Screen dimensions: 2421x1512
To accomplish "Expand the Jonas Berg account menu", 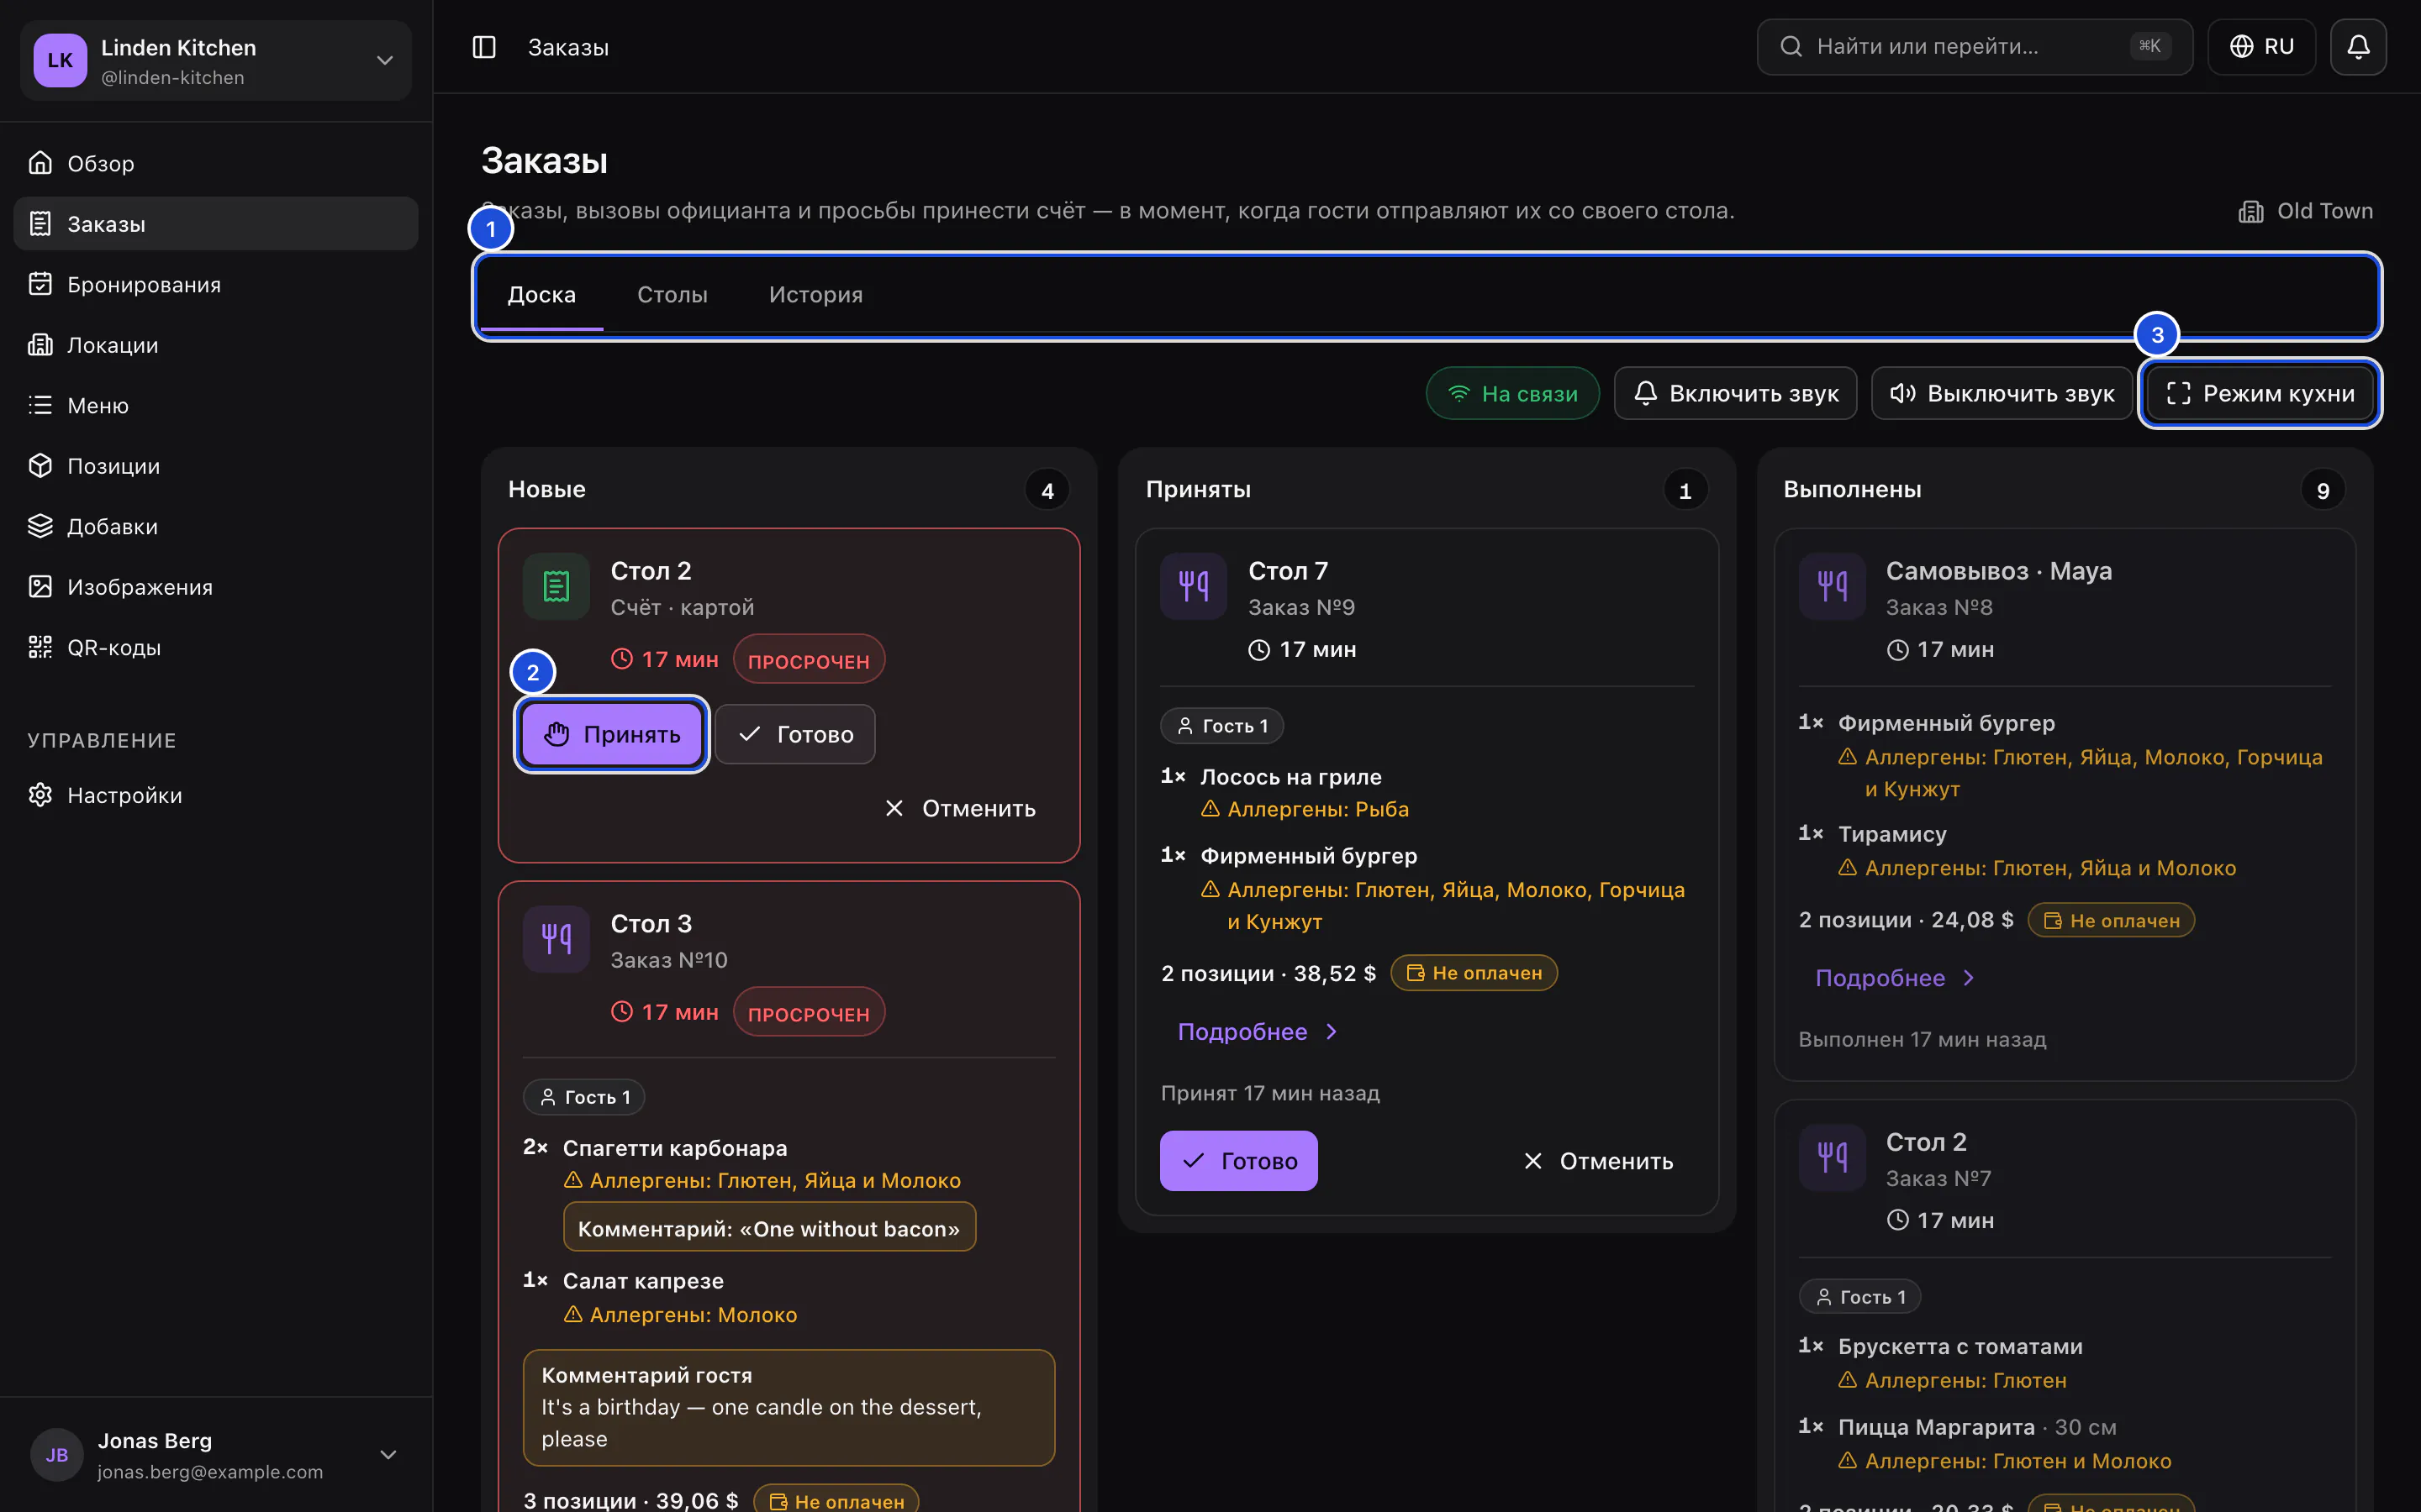I will coord(216,1454).
